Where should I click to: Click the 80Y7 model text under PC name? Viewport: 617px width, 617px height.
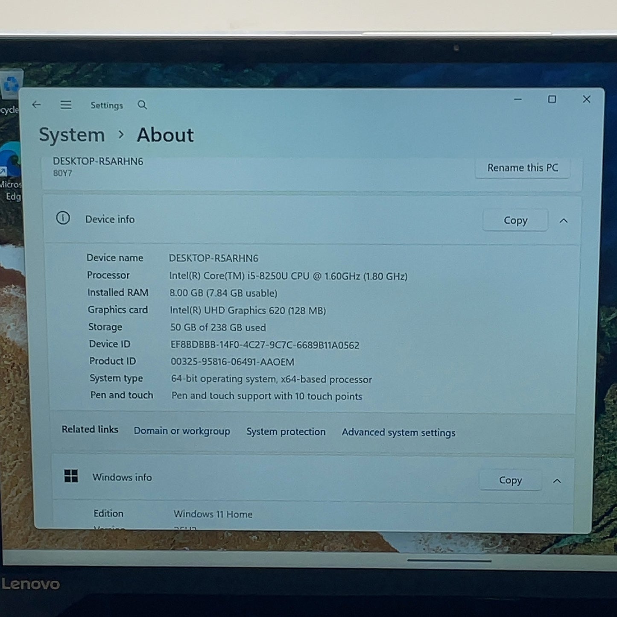[x=63, y=173]
